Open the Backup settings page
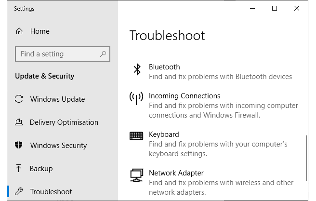The image size is (316, 201). [x=41, y=169]
